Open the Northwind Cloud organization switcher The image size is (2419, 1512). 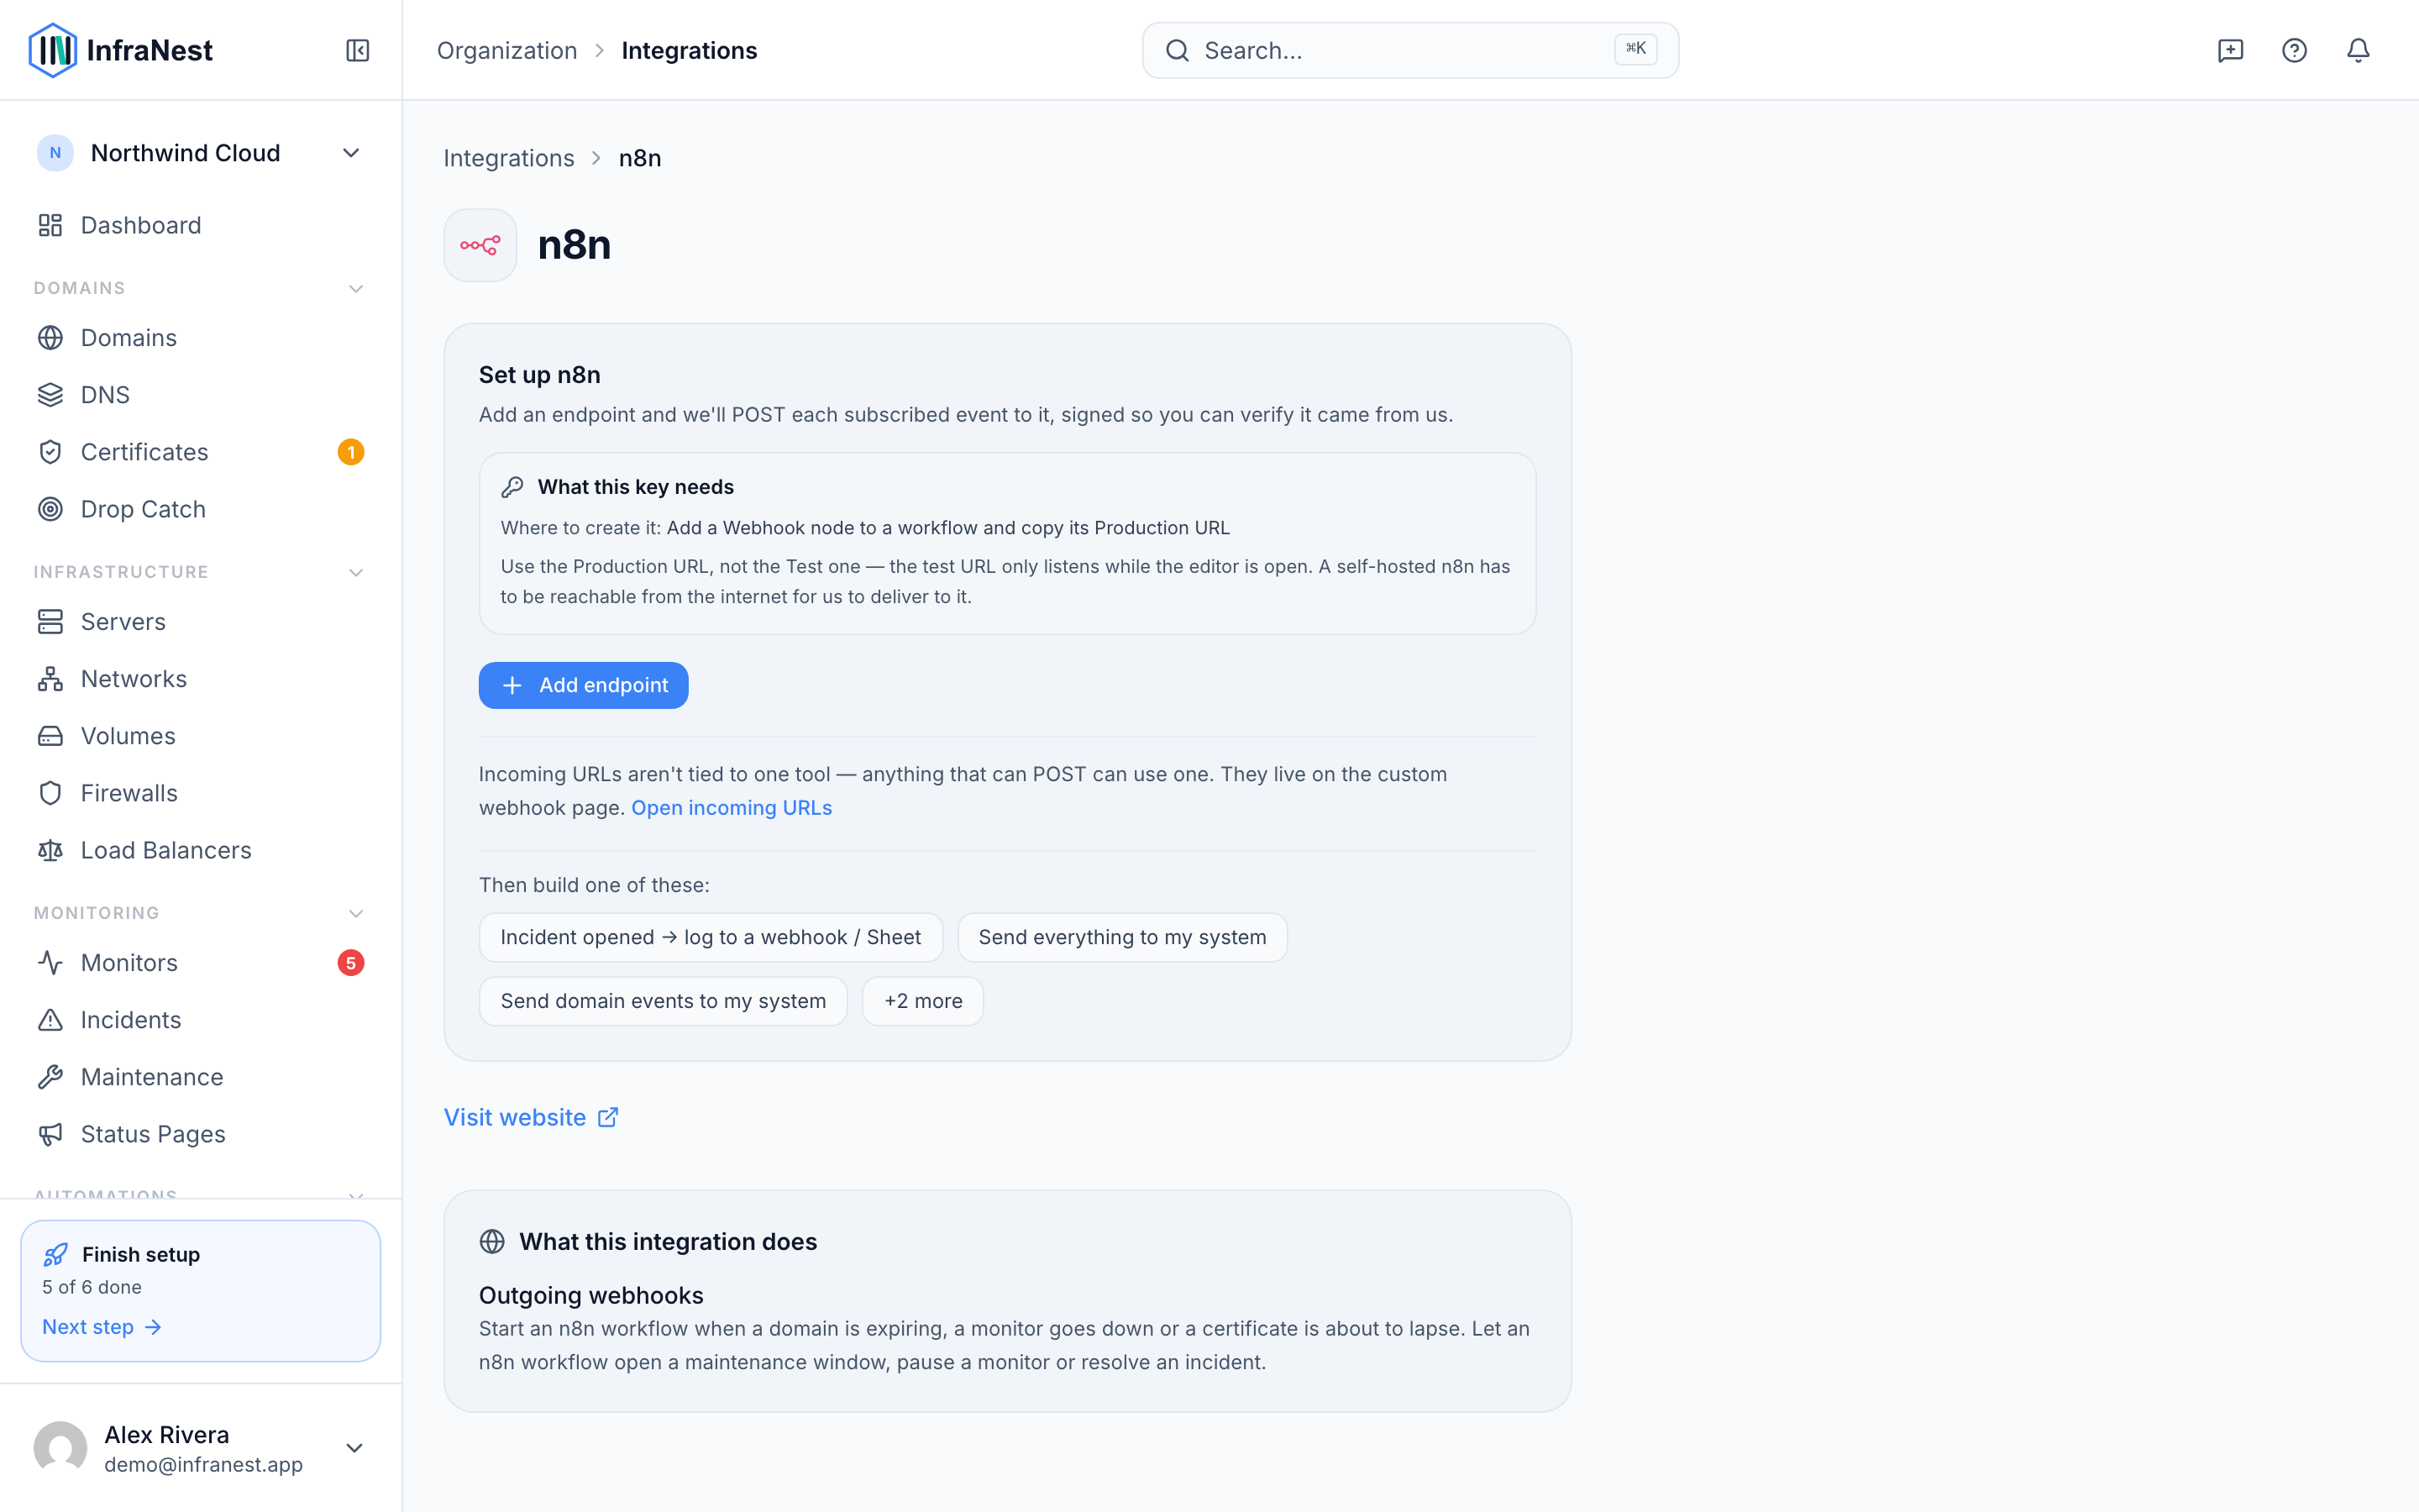click(x=201, y=153)
